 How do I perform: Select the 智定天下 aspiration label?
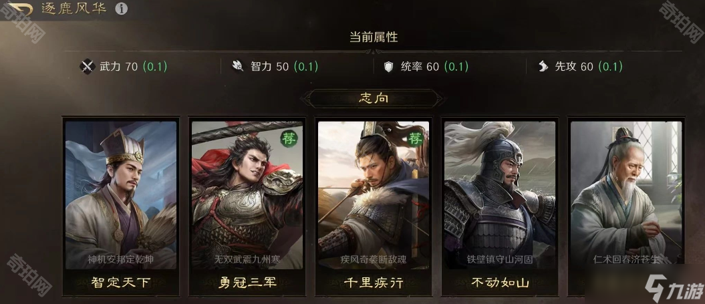121,283
